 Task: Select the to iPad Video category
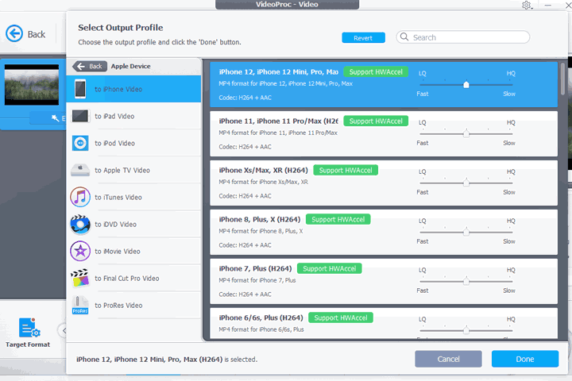[114, 116]
